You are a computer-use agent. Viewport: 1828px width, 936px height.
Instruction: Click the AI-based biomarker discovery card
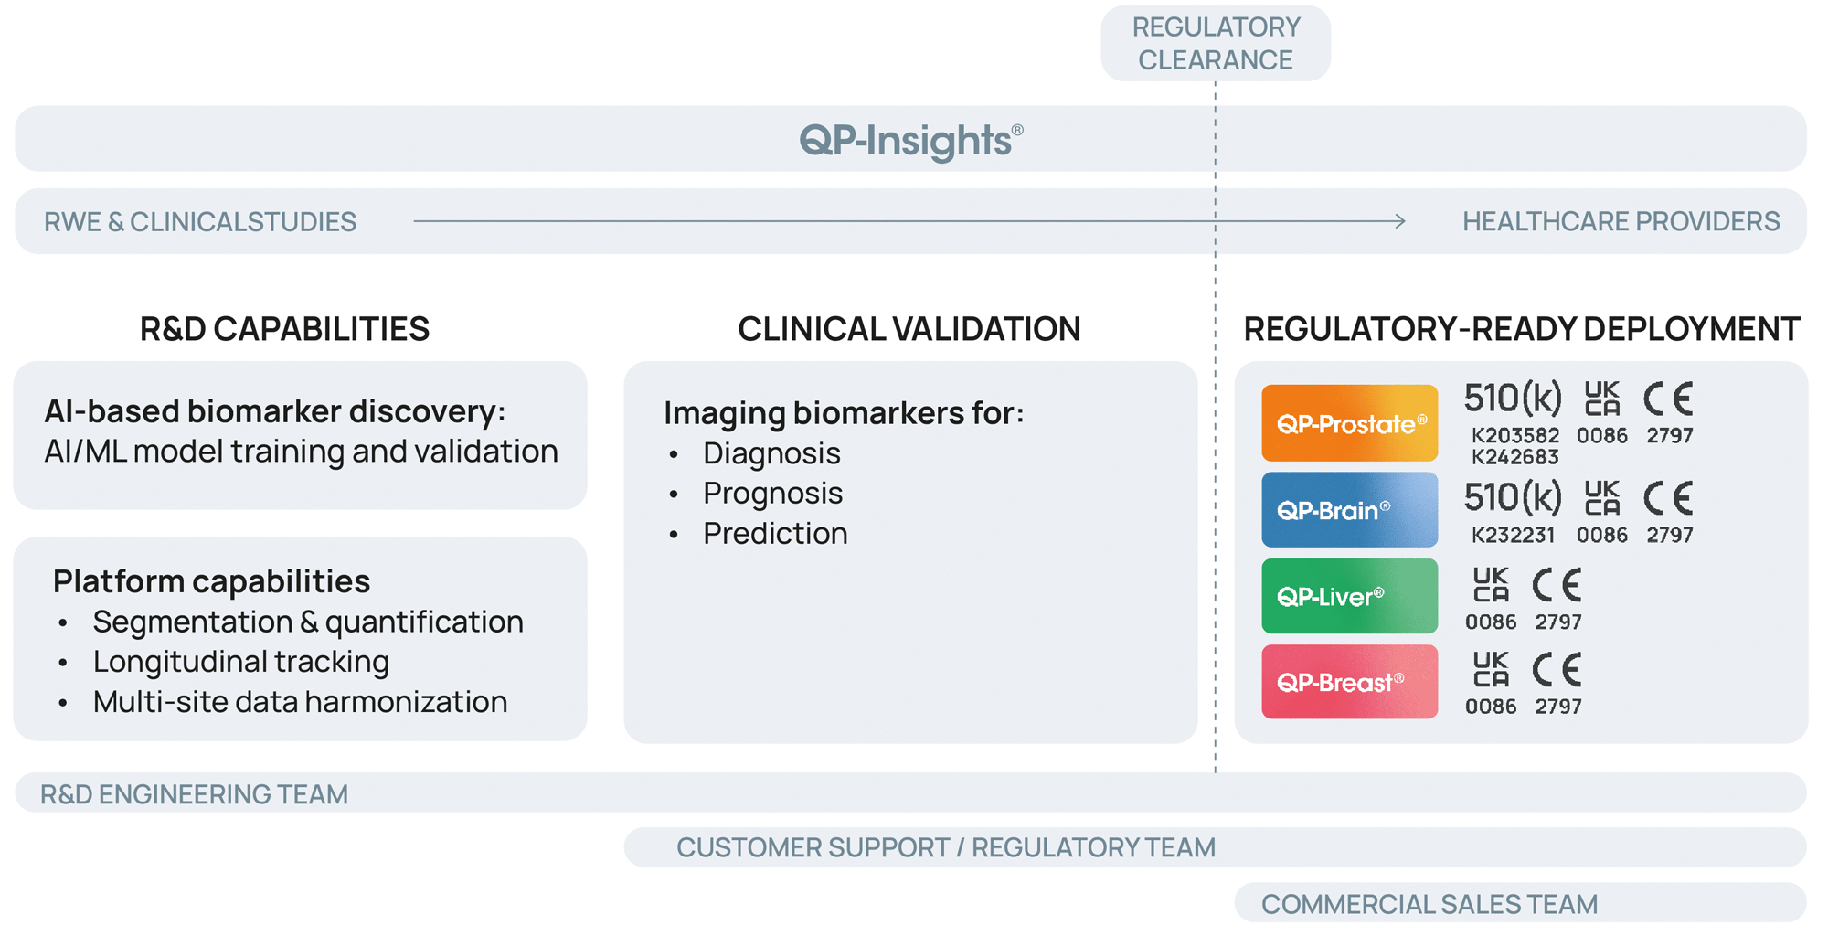300,435
